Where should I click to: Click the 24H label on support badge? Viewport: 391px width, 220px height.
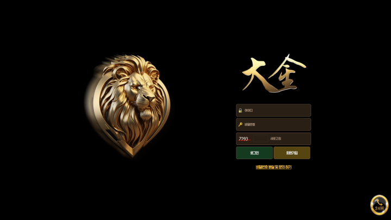[379, 208]
